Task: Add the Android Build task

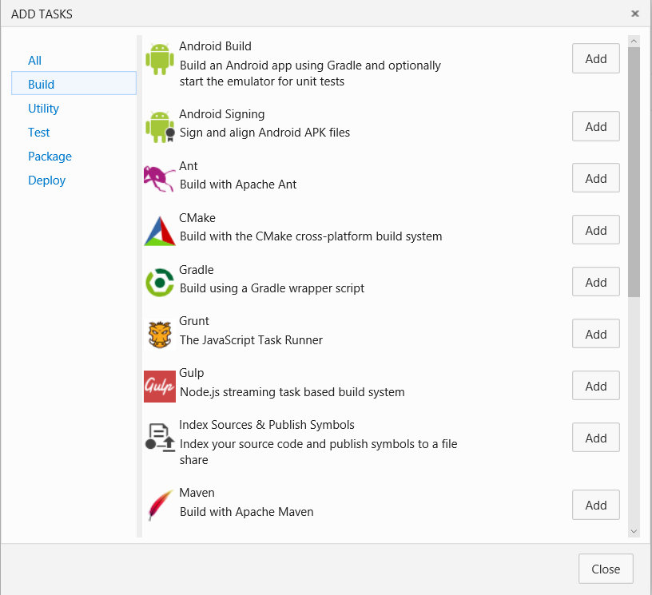Action: 595,59
